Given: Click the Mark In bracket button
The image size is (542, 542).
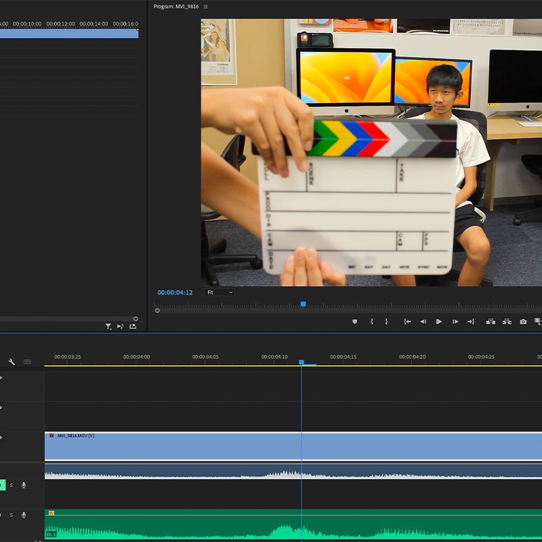Looking at the screenshot, I should coord(371,322).
